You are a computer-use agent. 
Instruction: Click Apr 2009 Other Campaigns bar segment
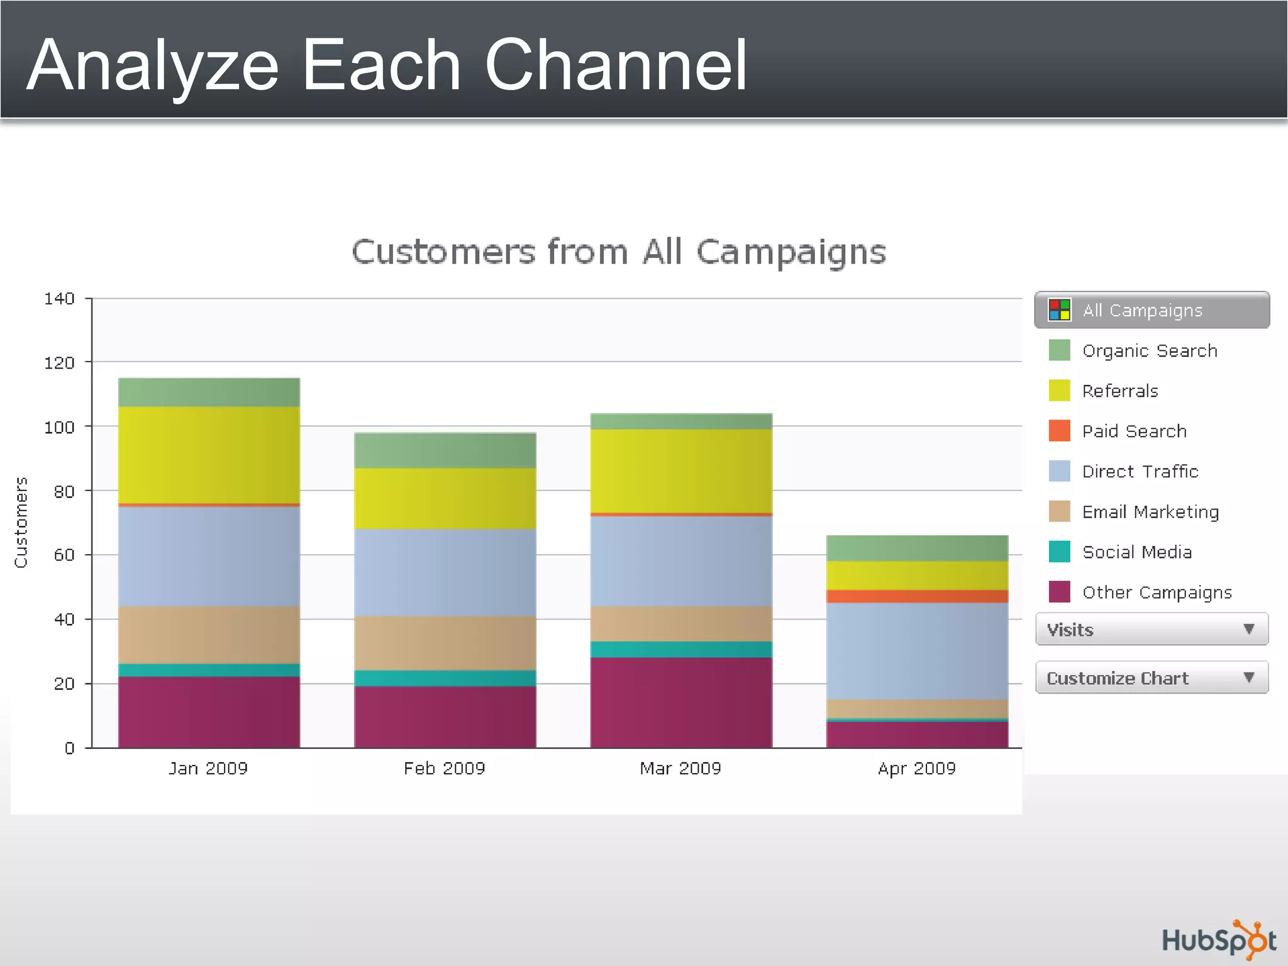(918, 735)
